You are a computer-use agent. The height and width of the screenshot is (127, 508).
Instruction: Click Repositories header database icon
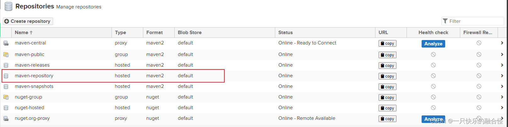[x=8, y=6]
